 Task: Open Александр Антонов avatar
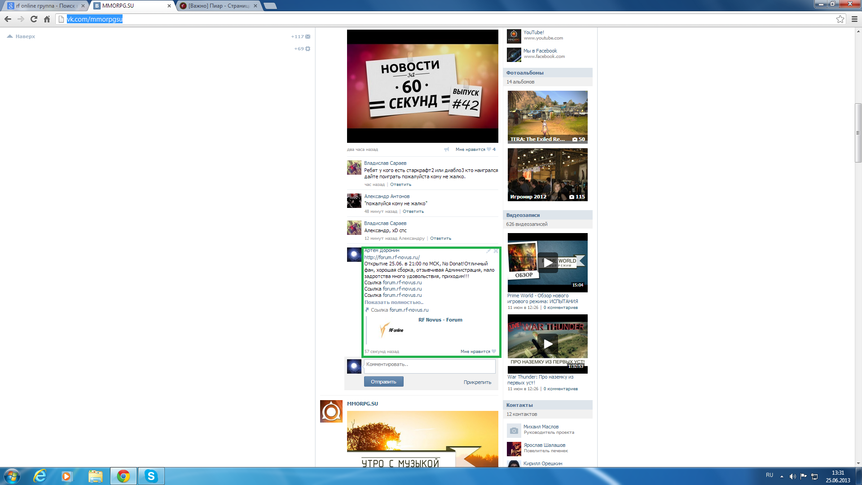tap(354, 201)
